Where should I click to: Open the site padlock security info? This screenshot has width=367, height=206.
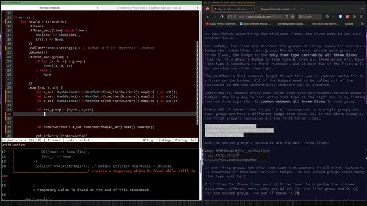pyautogui.click(x=235, y=17)
